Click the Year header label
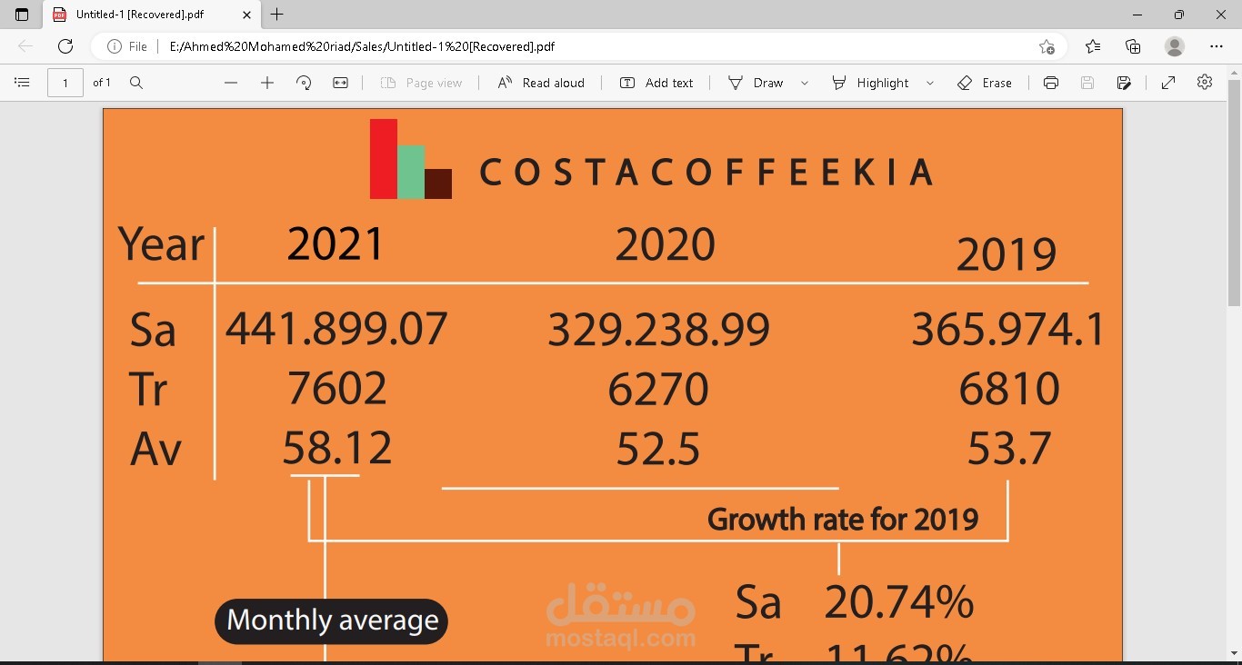1242x665 pixels. (161, 245)
